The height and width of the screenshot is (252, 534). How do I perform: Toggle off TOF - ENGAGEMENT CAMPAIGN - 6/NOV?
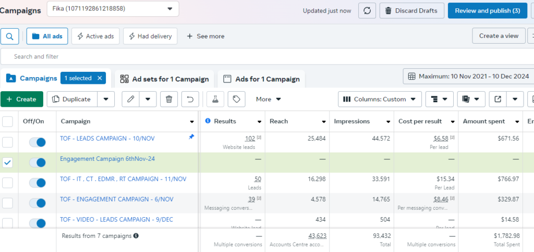[37, 203]
